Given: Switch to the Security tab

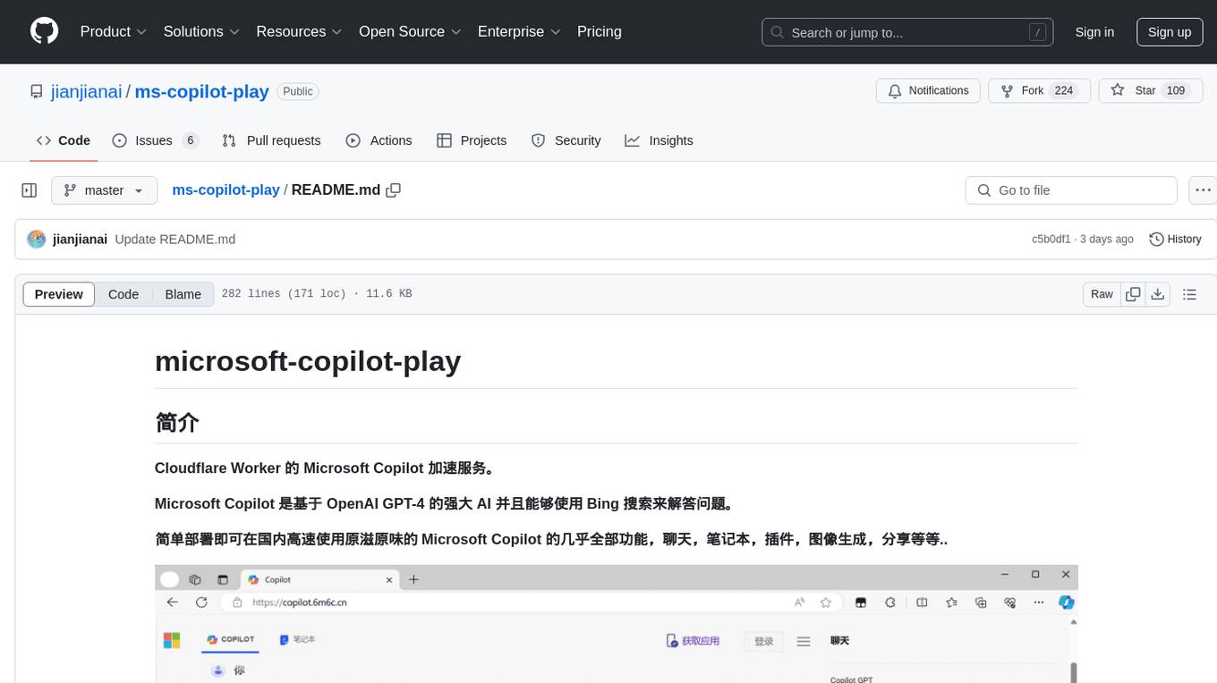Looking at the screenshot, I should 566,140.
